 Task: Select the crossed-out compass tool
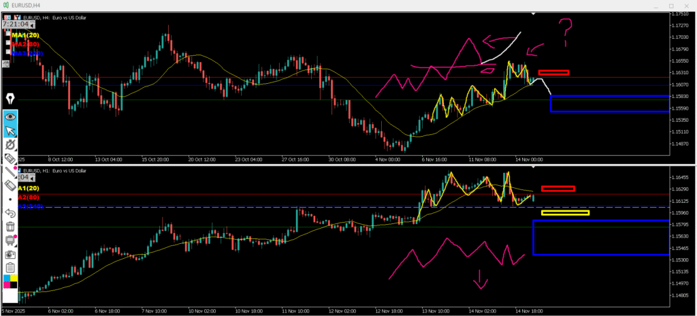[10, 144]
